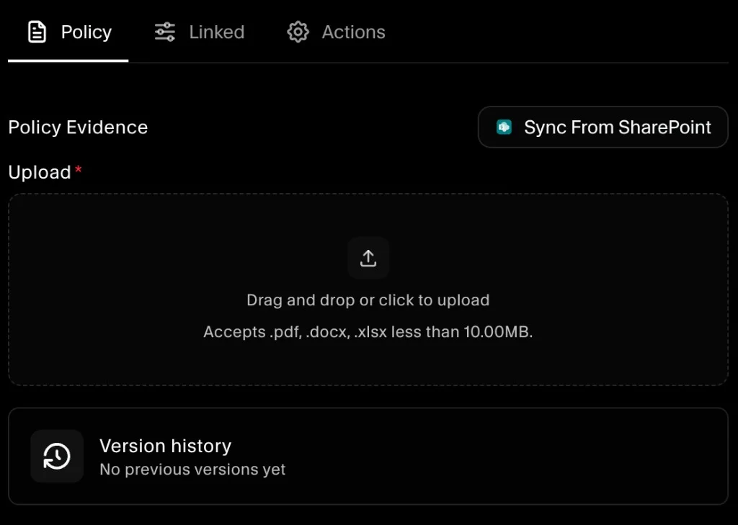This screenshot has height=525, width=738.
Task: Switch to the Linked tab
Action: click(x=200, y=32)
